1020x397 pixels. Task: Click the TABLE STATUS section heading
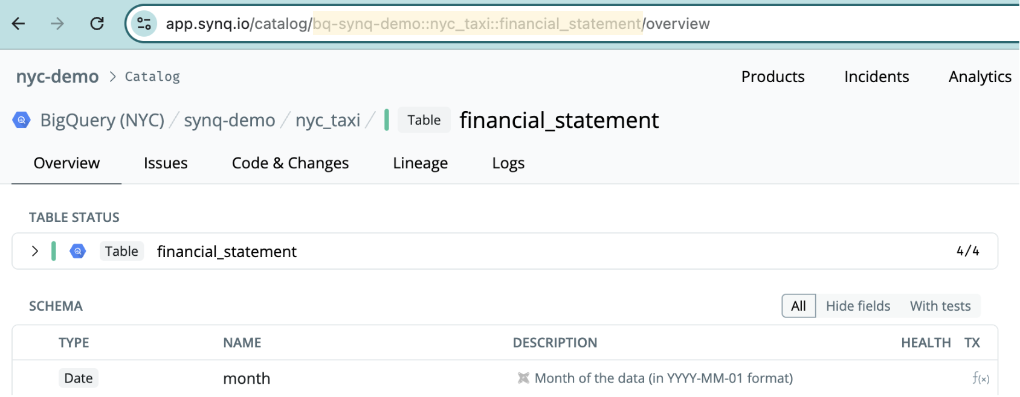[x=74, y=217]
